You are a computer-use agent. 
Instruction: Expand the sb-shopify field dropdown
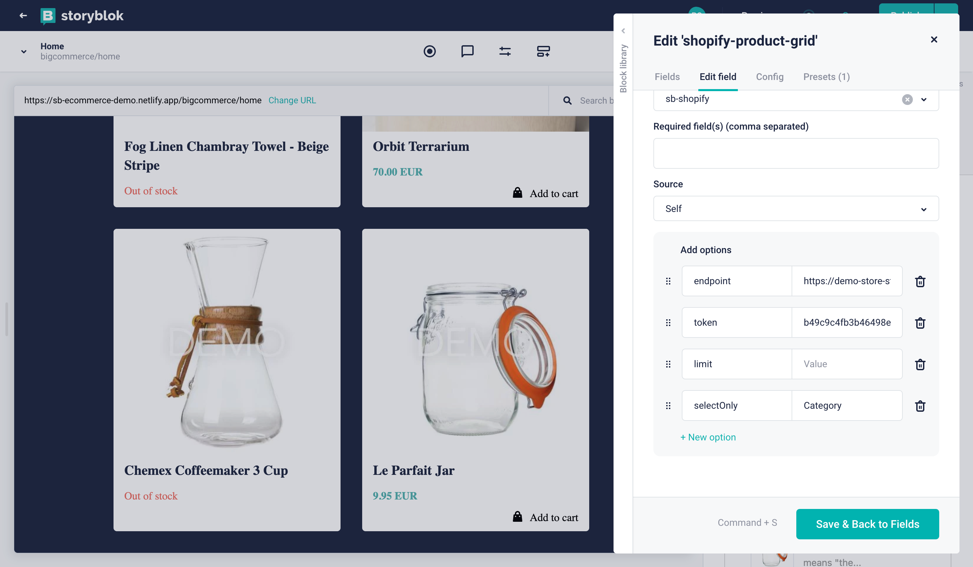[924, 100]
